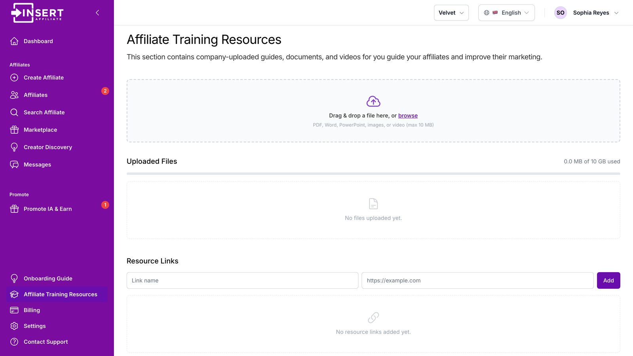
Task: Focus the https://example.com URL field
Action: coord(478,280)
